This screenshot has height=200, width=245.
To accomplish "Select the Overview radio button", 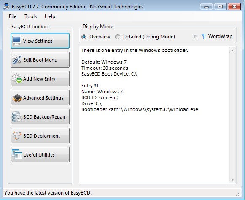I will [x=84, y=37].
